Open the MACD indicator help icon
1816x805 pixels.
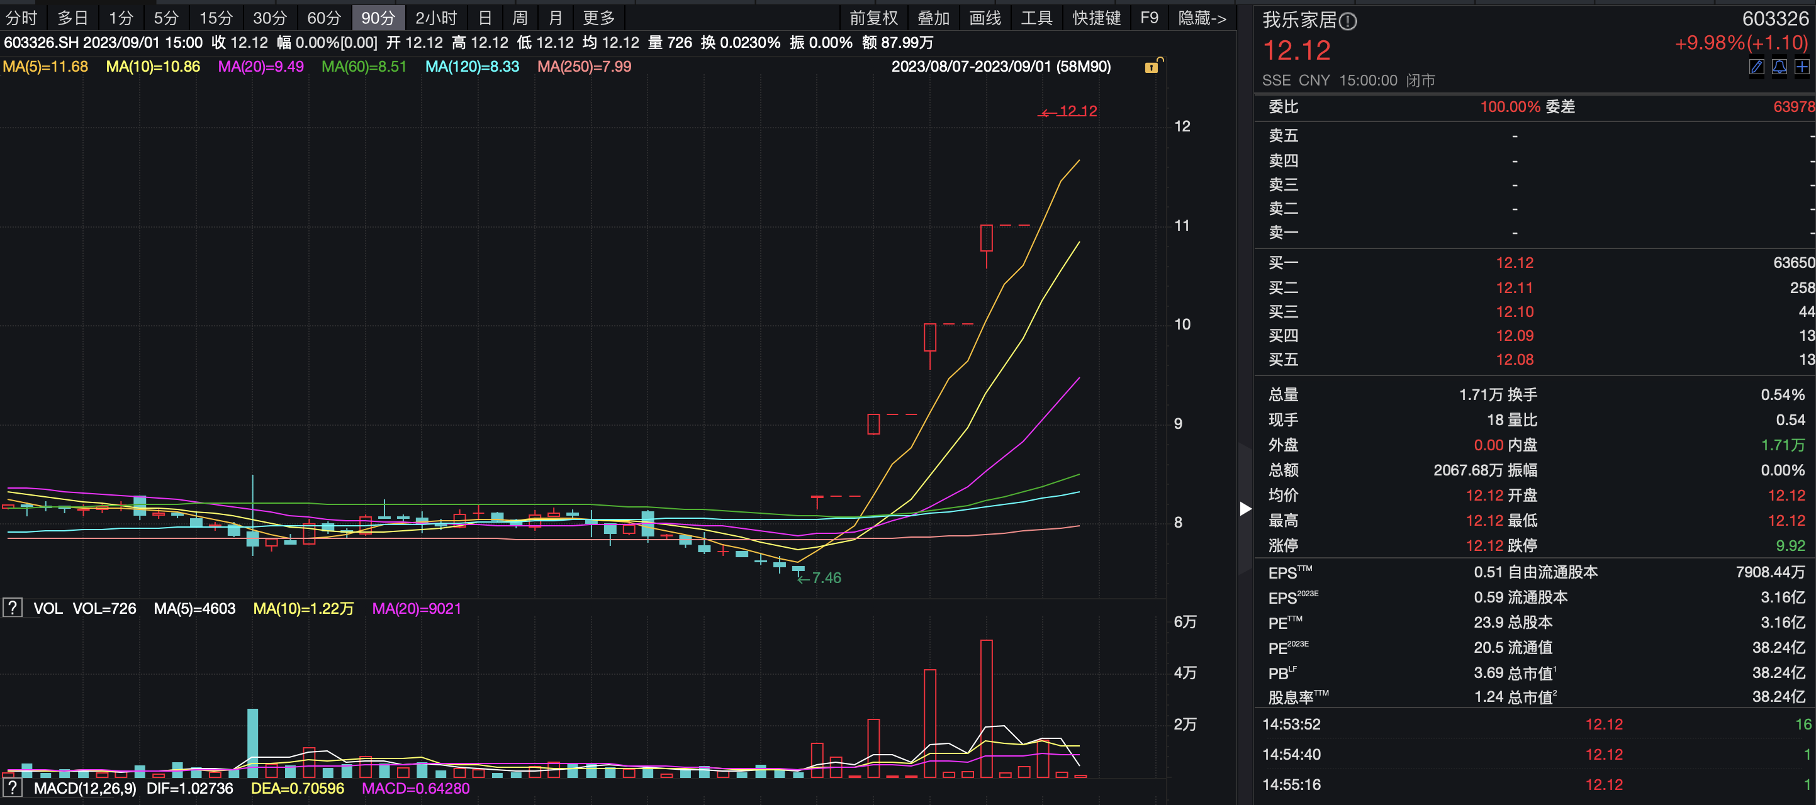click(13, 787)
